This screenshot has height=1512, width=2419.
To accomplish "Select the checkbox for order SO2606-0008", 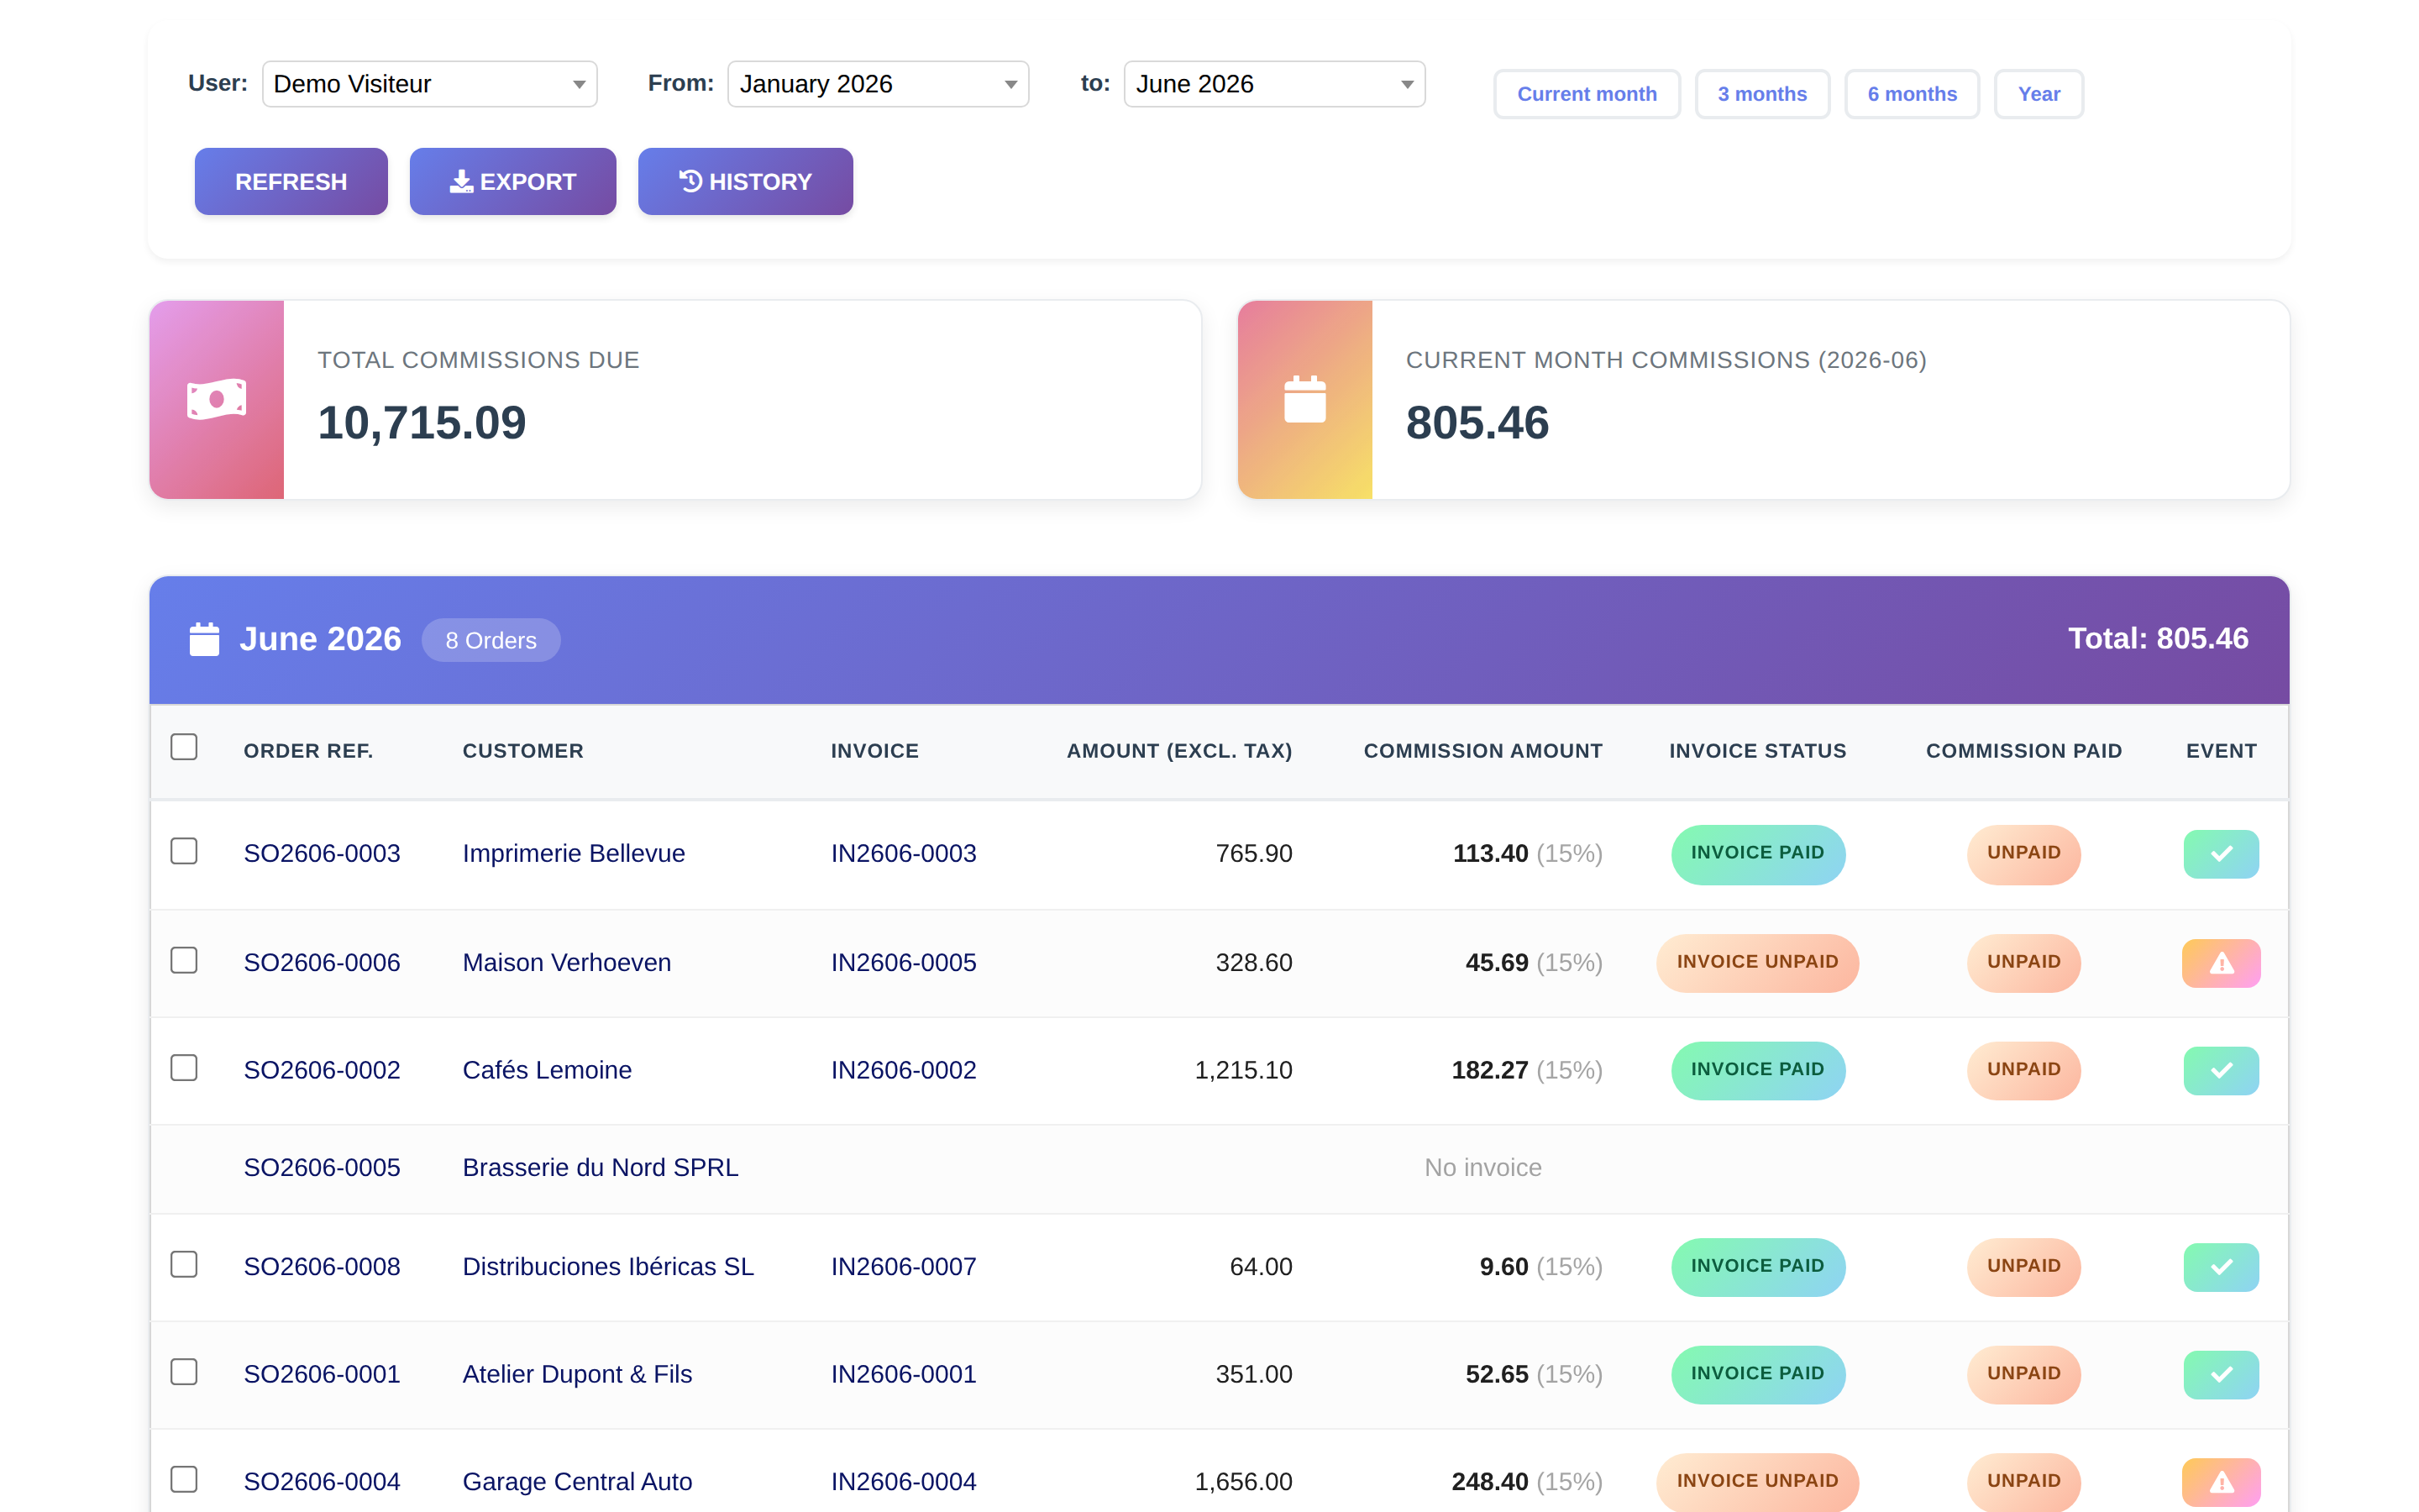I will coord(184,1264).
